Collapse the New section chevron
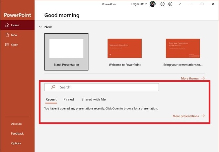 [40, 27]
